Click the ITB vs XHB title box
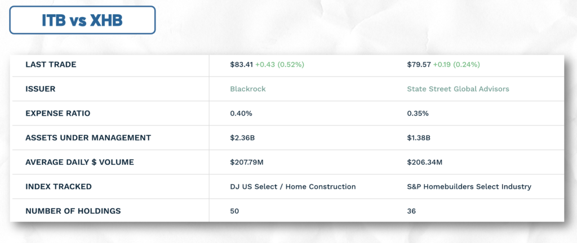 coord(82,20)
